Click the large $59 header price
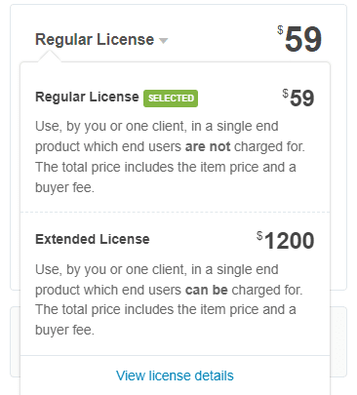 [299, 39]
